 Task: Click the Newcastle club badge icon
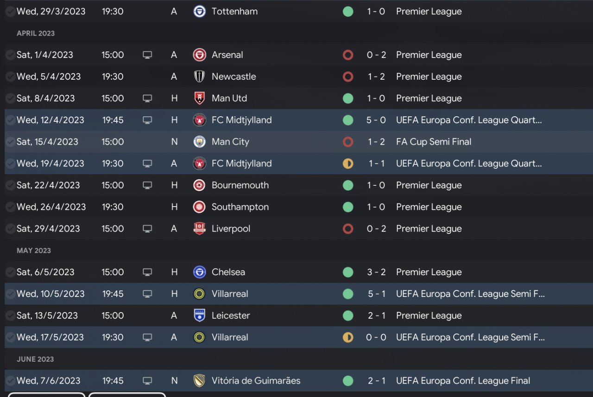click(x=199, y=76)
